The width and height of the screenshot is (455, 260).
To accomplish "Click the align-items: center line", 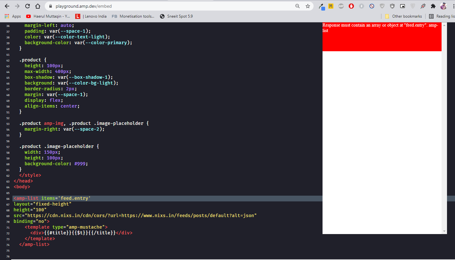I will 52,106.
